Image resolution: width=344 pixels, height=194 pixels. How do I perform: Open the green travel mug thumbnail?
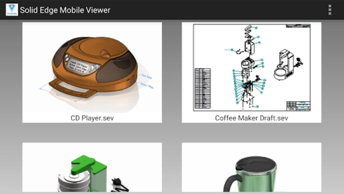coord(251,170)
